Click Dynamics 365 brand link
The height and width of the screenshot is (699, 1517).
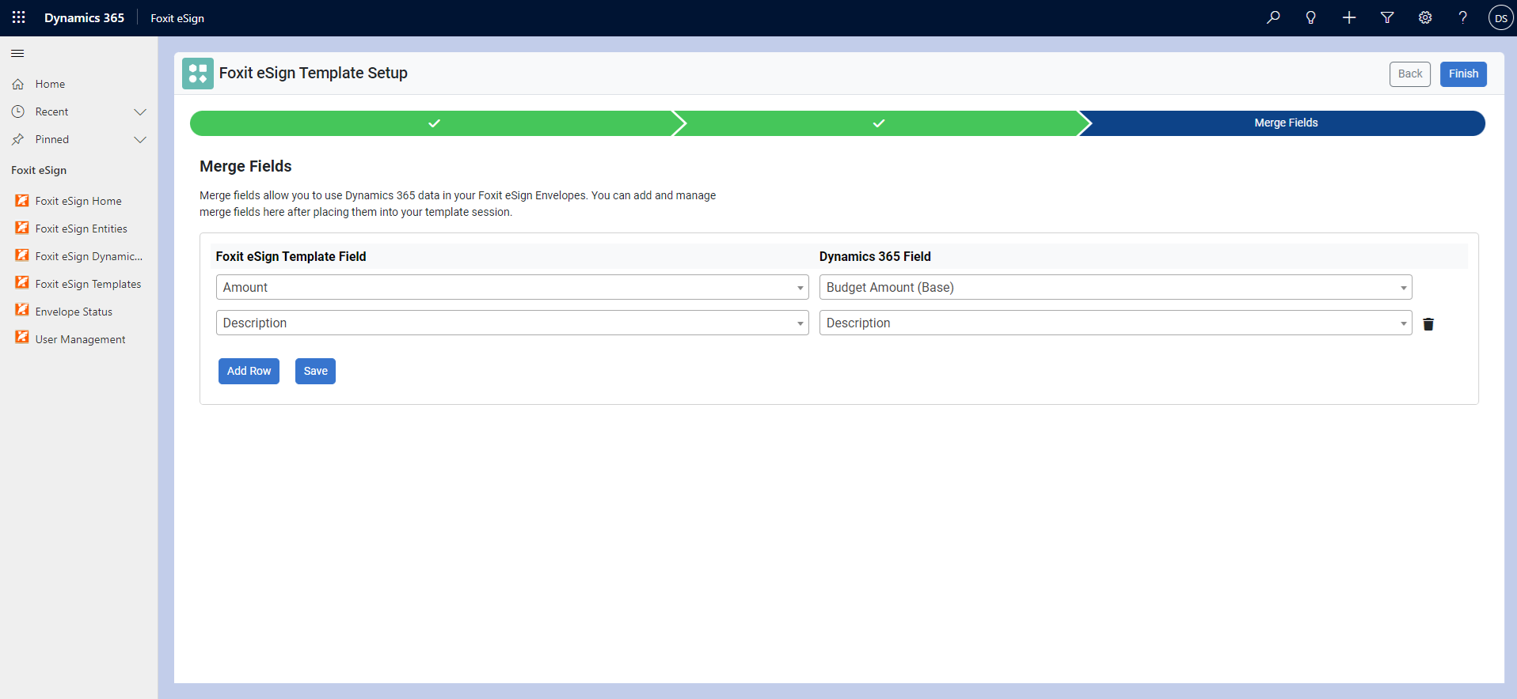tap(84, 17)
